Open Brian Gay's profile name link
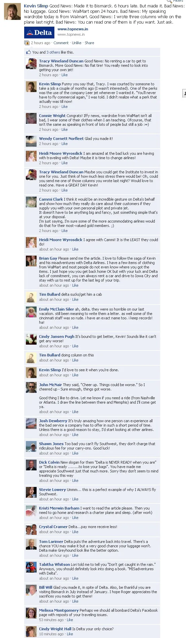 [48, 258]
